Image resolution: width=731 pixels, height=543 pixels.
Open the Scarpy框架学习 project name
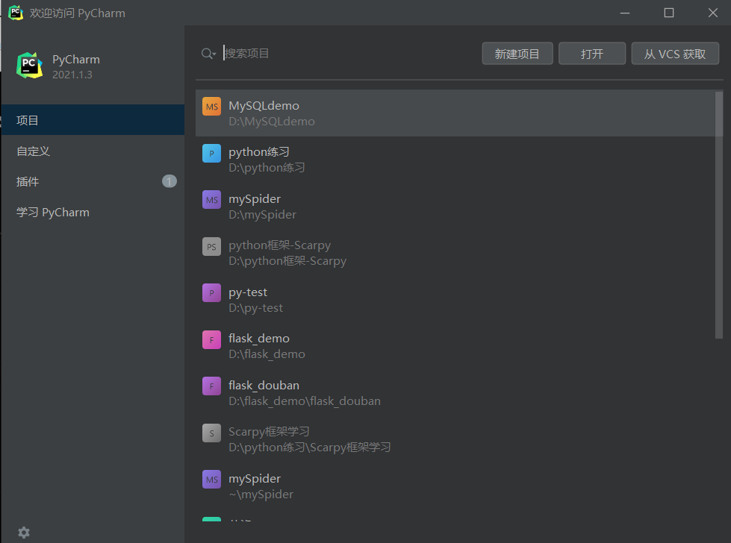pyautogui.click(x=269, y=432)
